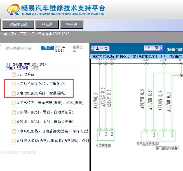
Task: Click the wire label A55/P 0.5
Action: pyautogui.click(x=109, y=98)
